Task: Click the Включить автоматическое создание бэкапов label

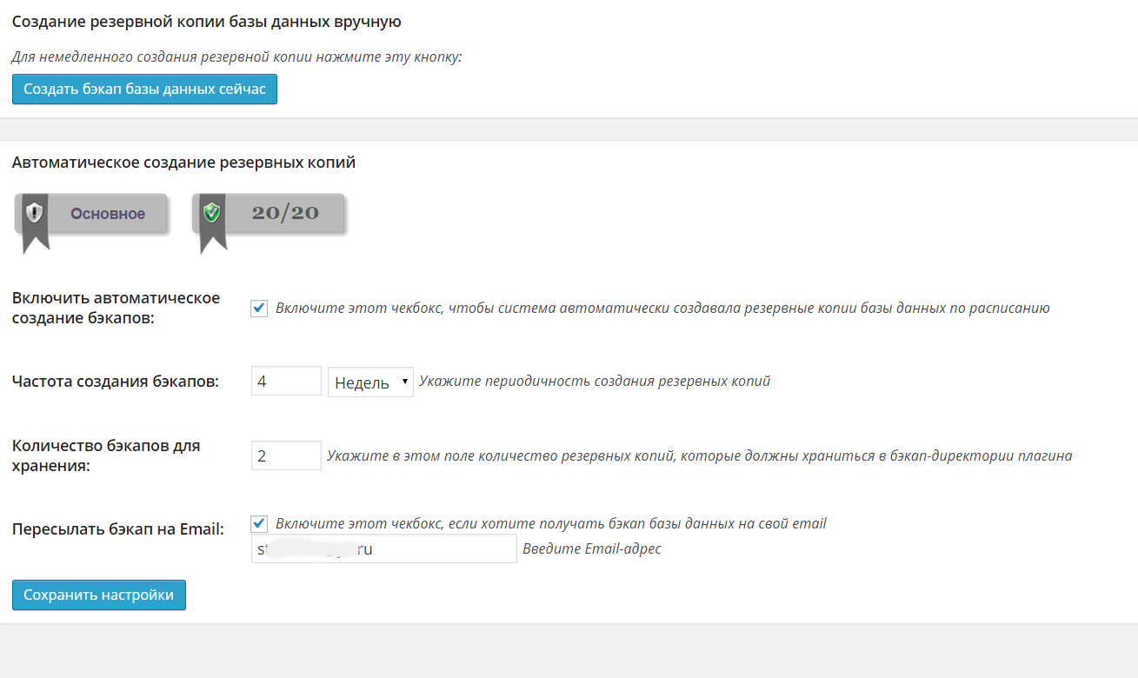Action: pos(116,308)
